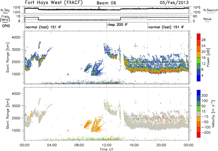Viewport: 218px width, 151px height.
Task: Click the '12:00' time tick label
Action: coord(107,145)
